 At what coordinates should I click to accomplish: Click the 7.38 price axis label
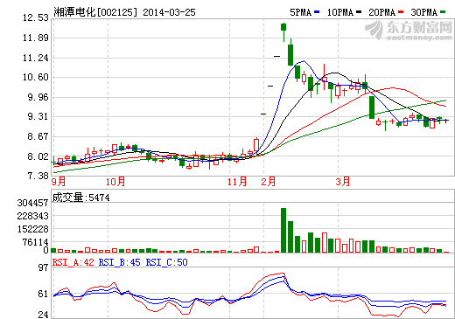(x=38, y=176)
